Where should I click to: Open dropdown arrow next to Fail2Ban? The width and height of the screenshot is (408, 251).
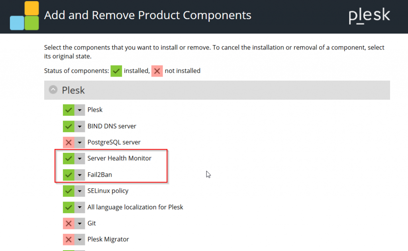[x=80, y=175]
